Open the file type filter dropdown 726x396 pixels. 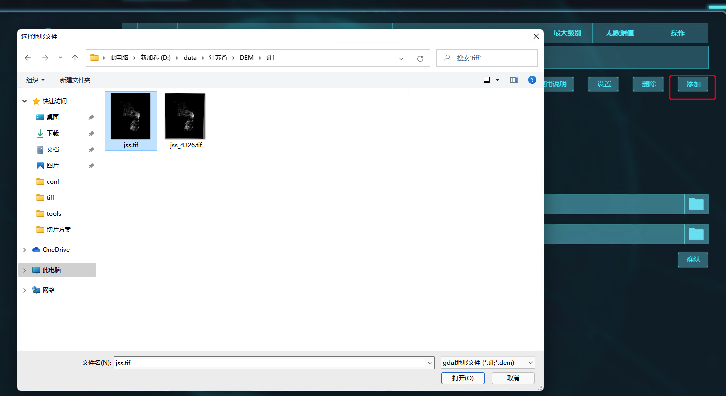488,363
